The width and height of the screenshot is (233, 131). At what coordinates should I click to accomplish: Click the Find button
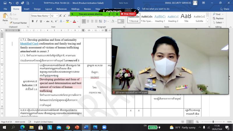218,14
